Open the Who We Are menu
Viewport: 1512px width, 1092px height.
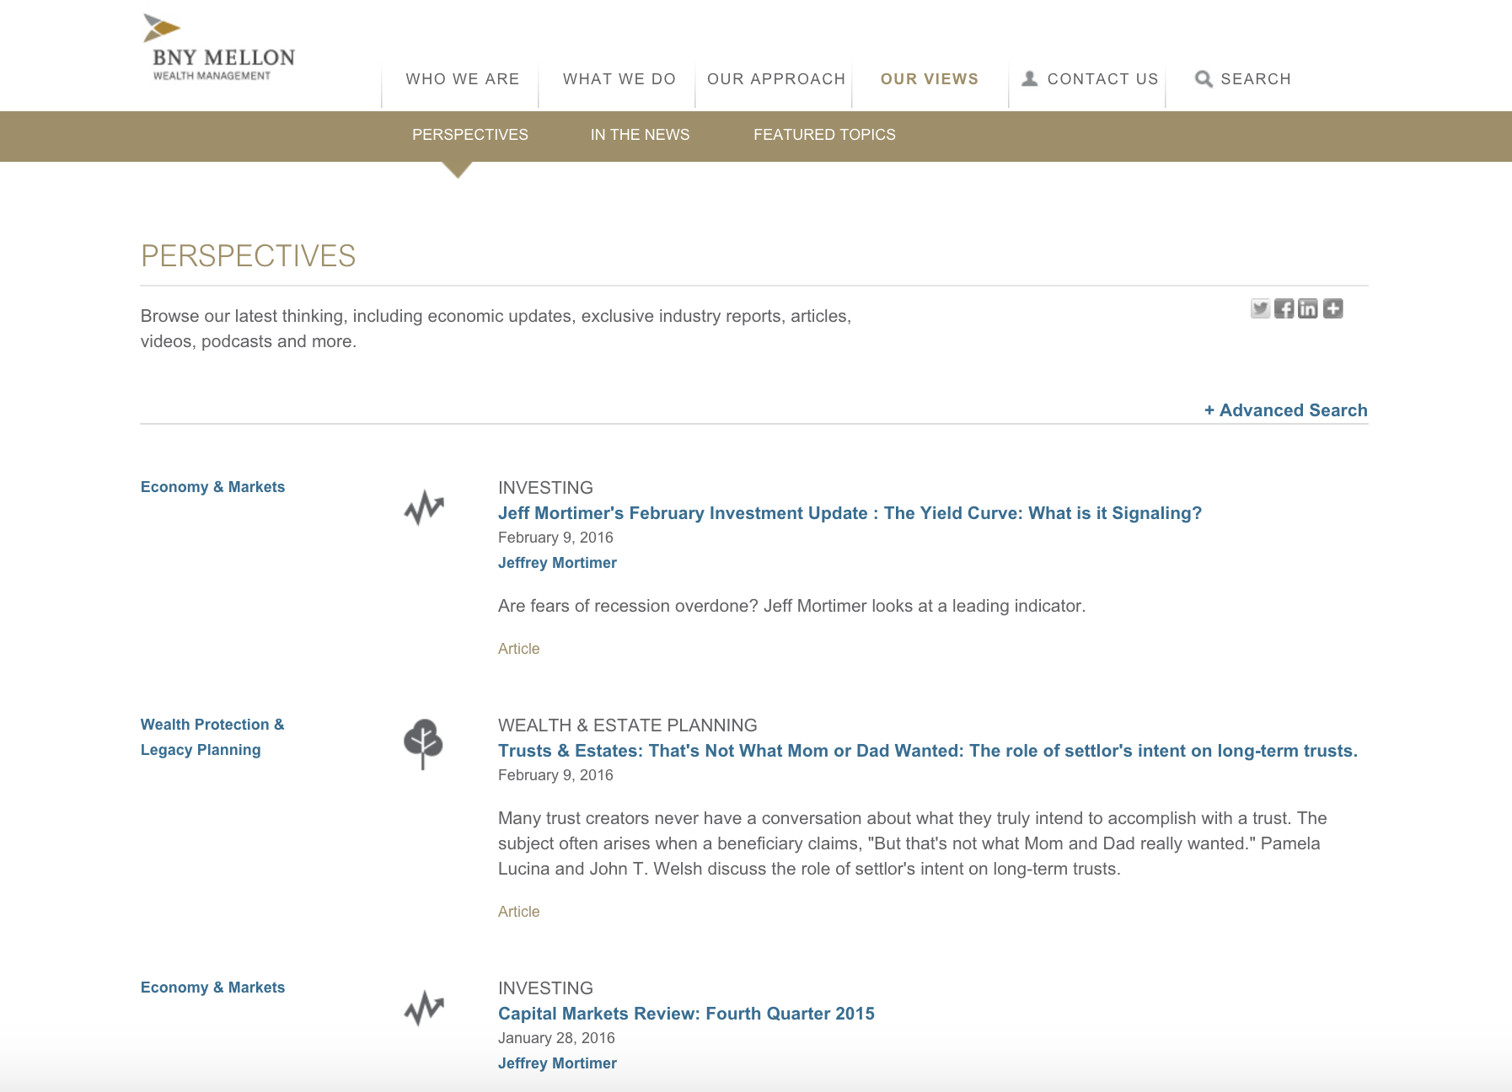462,79
